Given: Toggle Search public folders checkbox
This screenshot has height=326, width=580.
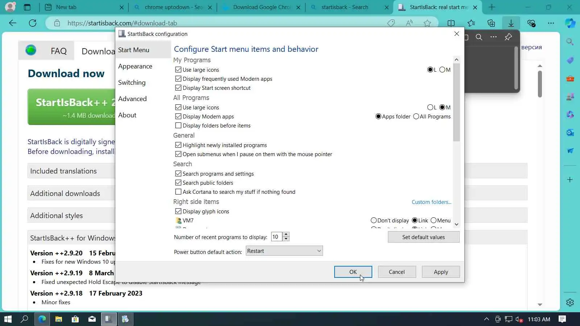Looking at the screenshot, I should [x=178, y=183].
